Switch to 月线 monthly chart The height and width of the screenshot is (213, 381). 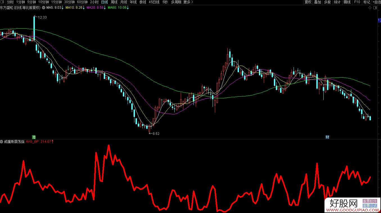(x=124, y=2)
